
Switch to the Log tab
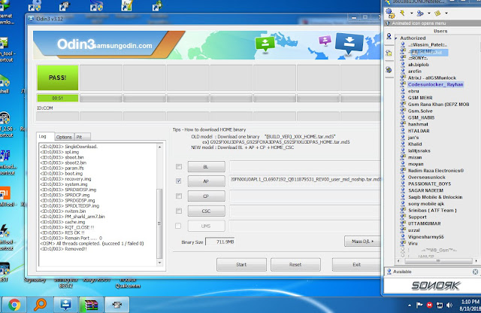tap(44, 136)
